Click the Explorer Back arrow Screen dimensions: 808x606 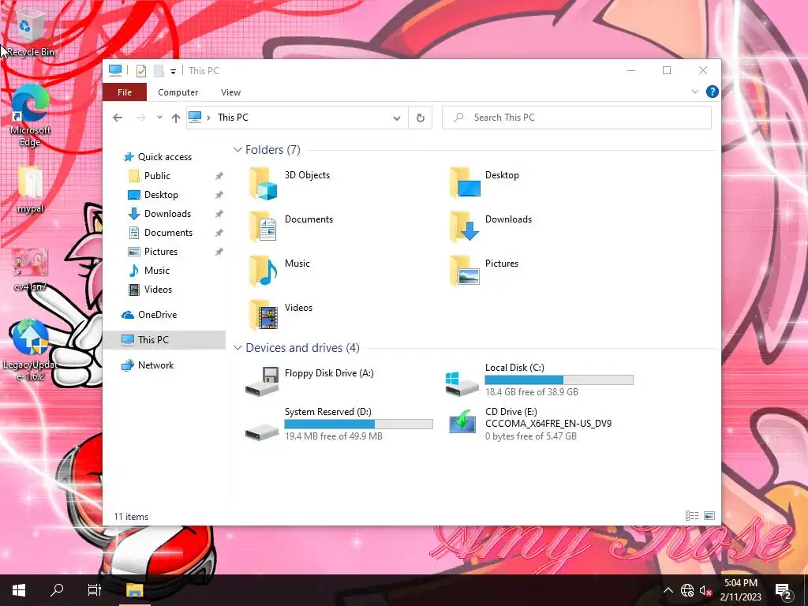(x=118, y=118)
